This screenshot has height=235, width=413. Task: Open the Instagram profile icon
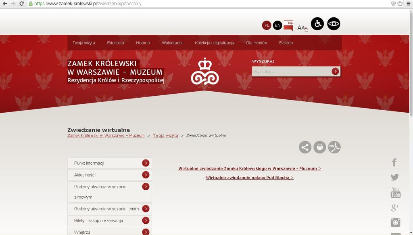(x=395, y=222)
